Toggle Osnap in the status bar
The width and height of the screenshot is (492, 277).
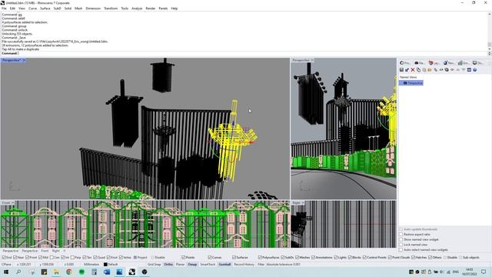click(192, 265)
